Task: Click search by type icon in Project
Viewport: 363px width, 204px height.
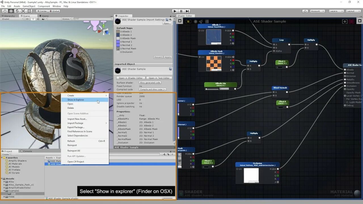Action: [x=164, y=154]
